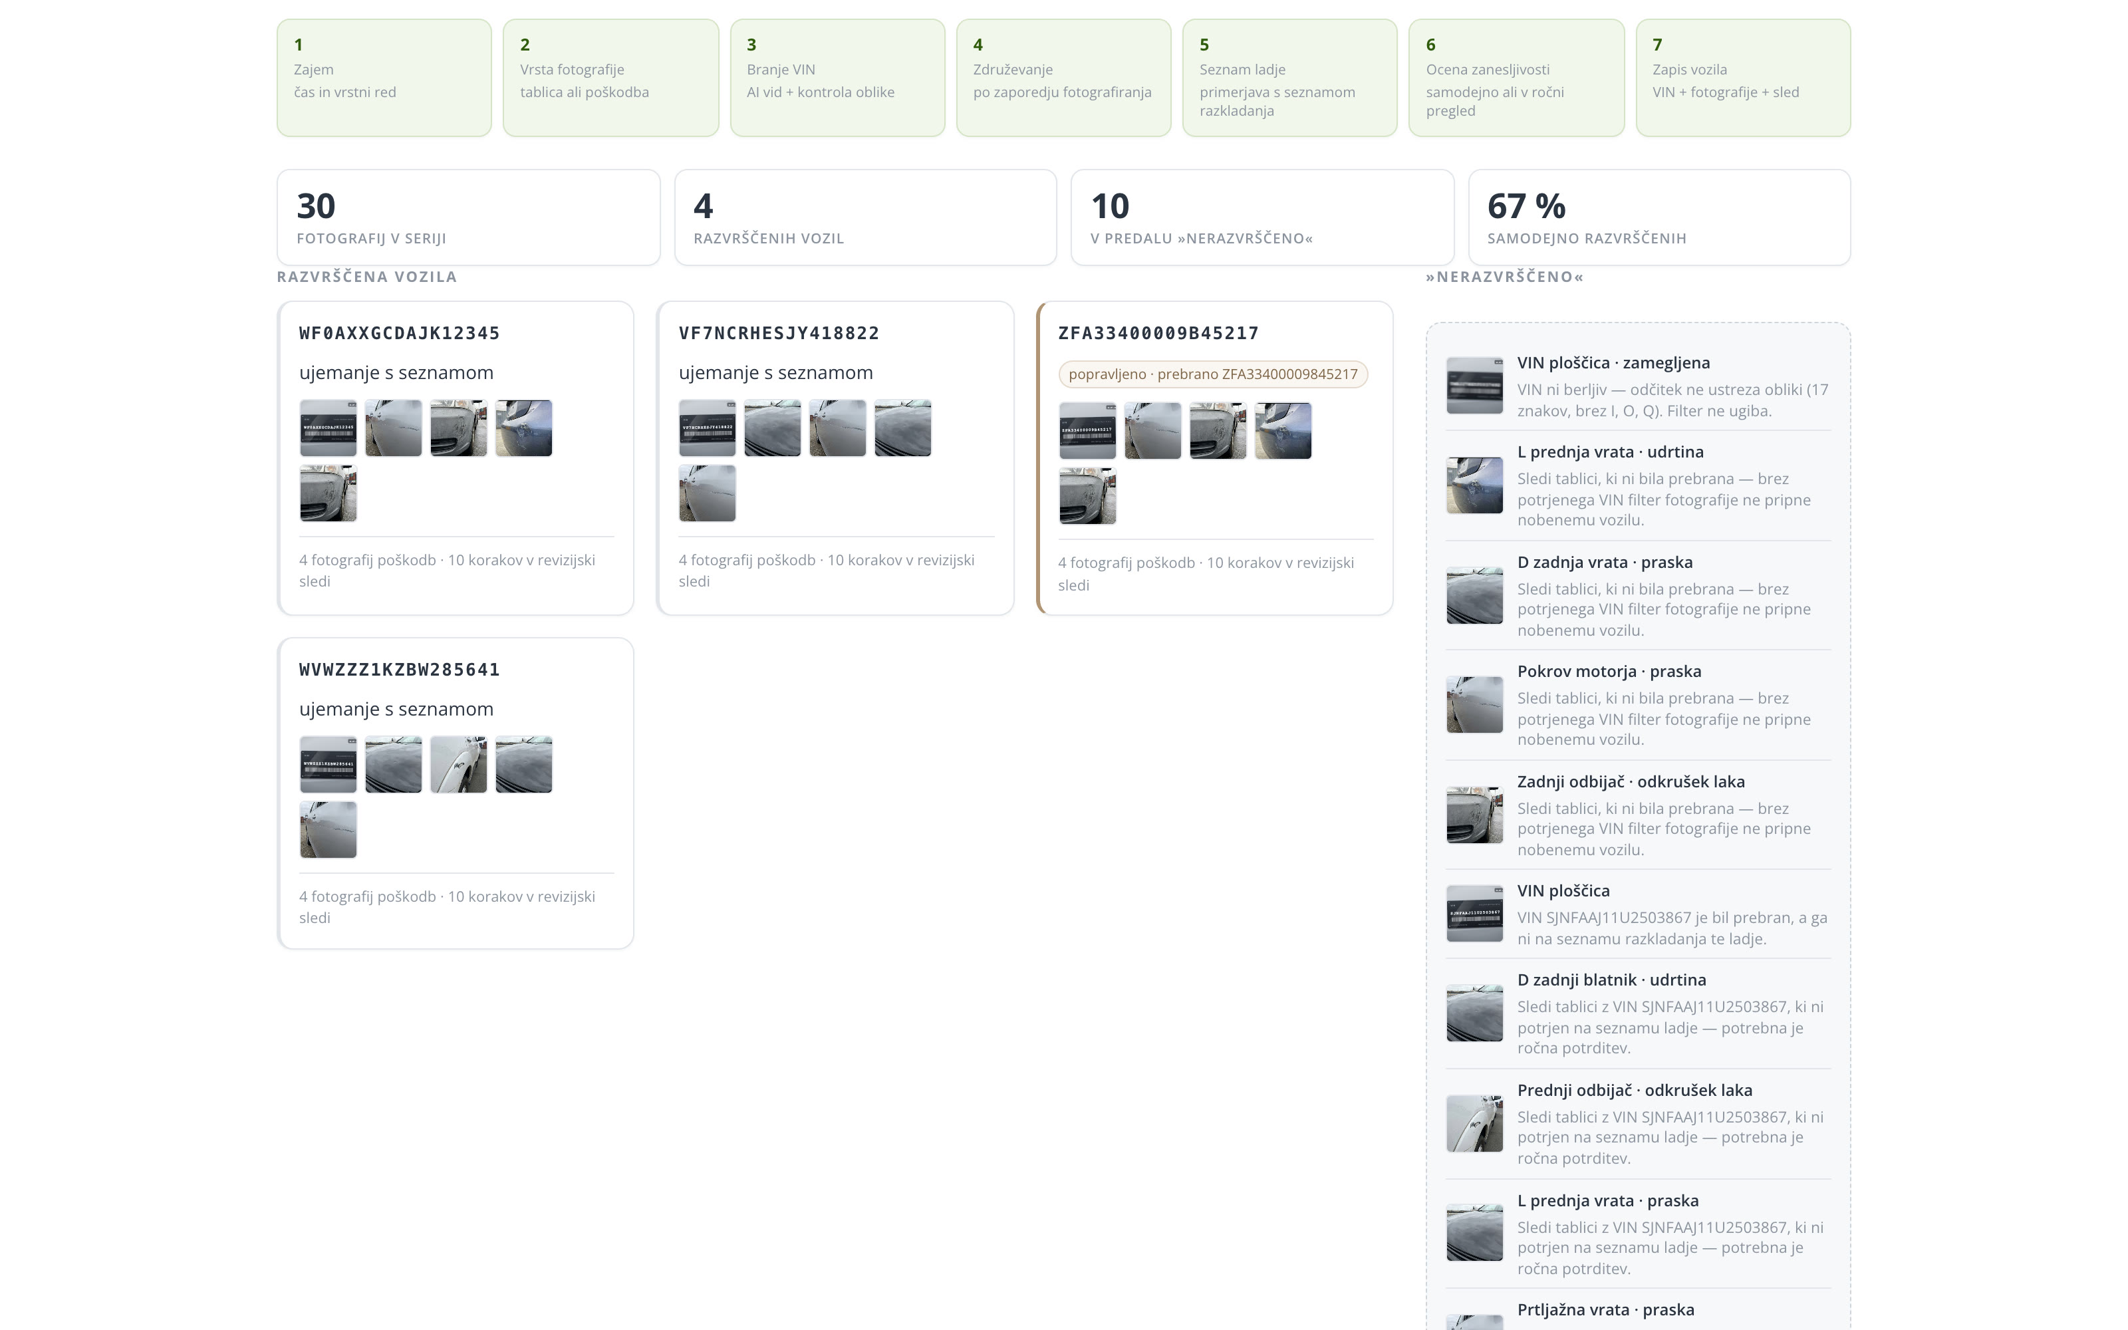Image resolution: width=2128 pixels, height=1330 pixels.
Task: Open thumbnail beside D zadnji blatnik · udrtina
Action: click(1475, 1013)
